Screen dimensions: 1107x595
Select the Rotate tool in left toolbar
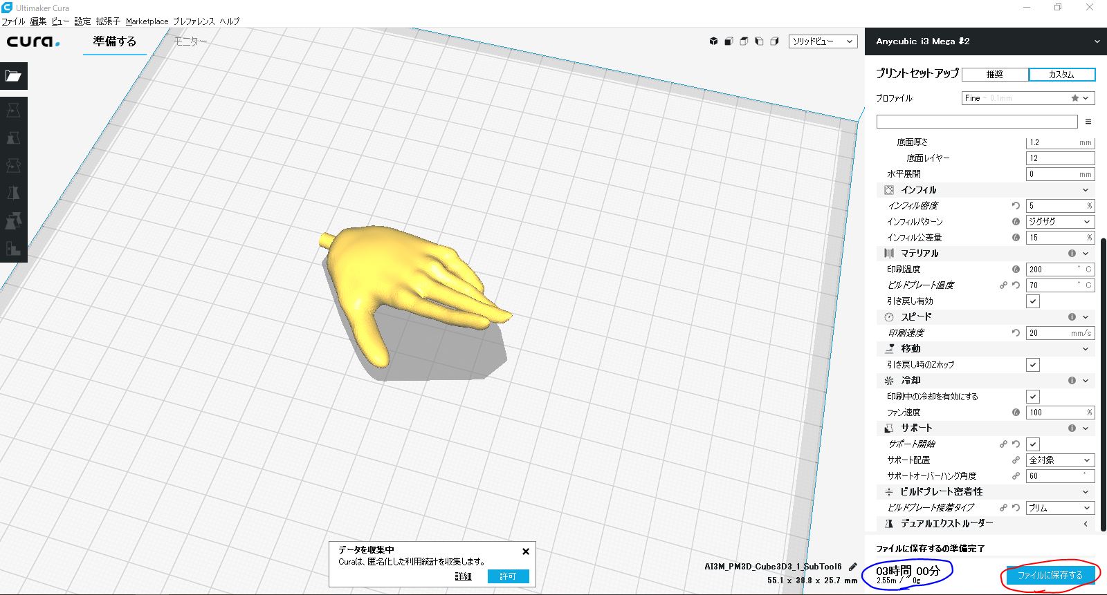(x=13, y=166)
